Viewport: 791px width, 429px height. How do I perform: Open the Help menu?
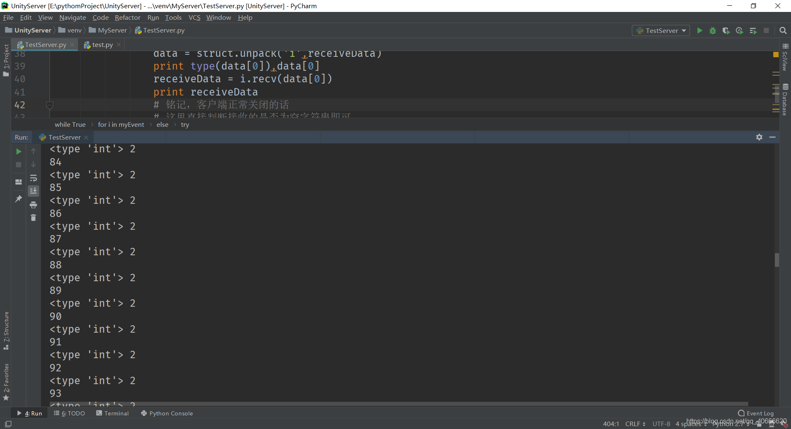[245, 17]
